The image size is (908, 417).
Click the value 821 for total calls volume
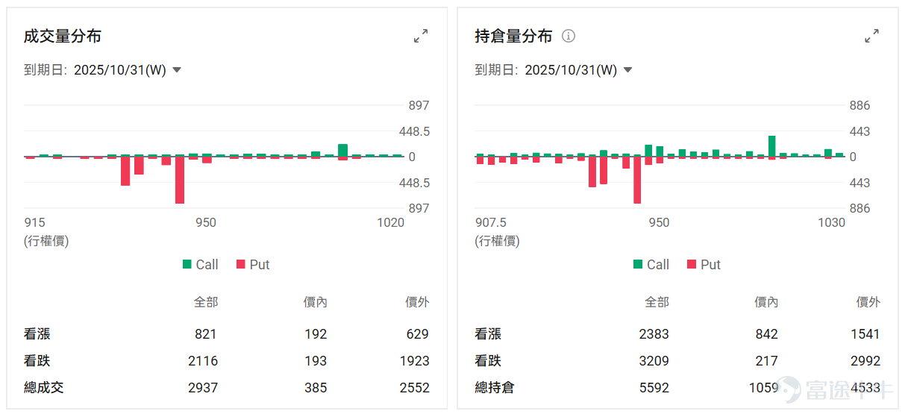click(206, 334)
